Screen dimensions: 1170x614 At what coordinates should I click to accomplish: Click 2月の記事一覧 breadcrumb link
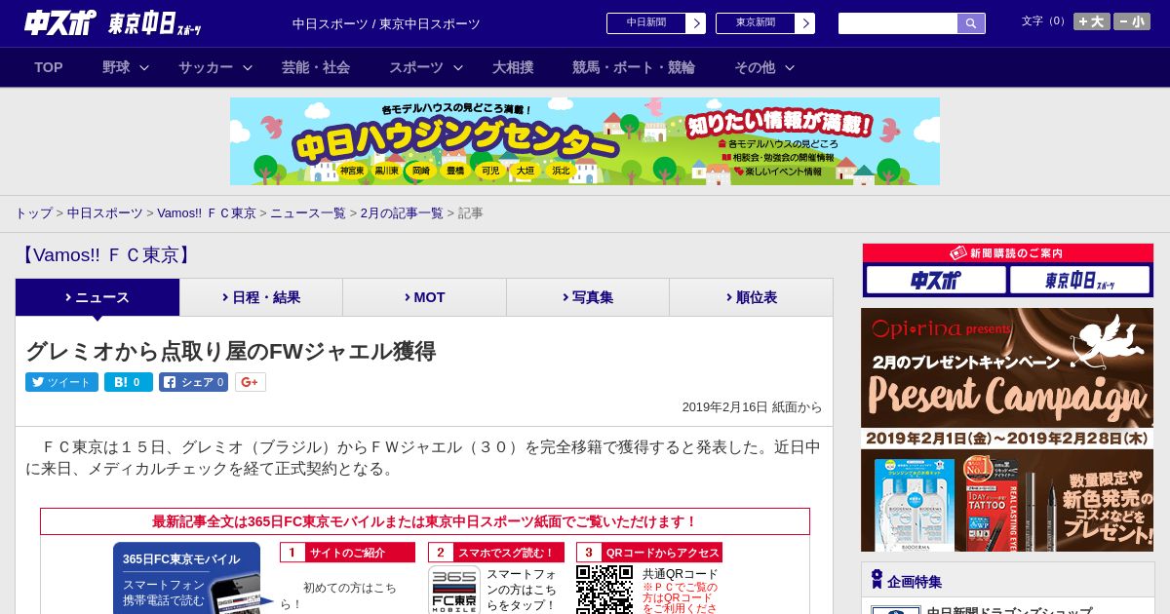(x=402, y=212)
